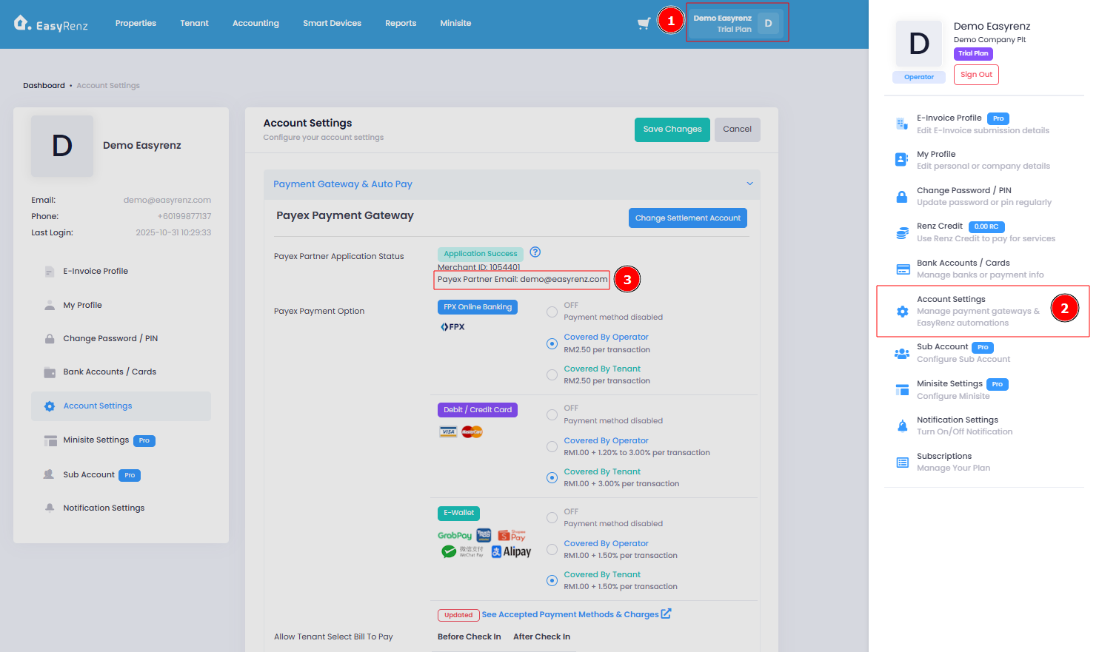1099x652 pixels.
Task: Open the Demo Easyrenz Trial Plan account menu
Action: coord(737,23)
